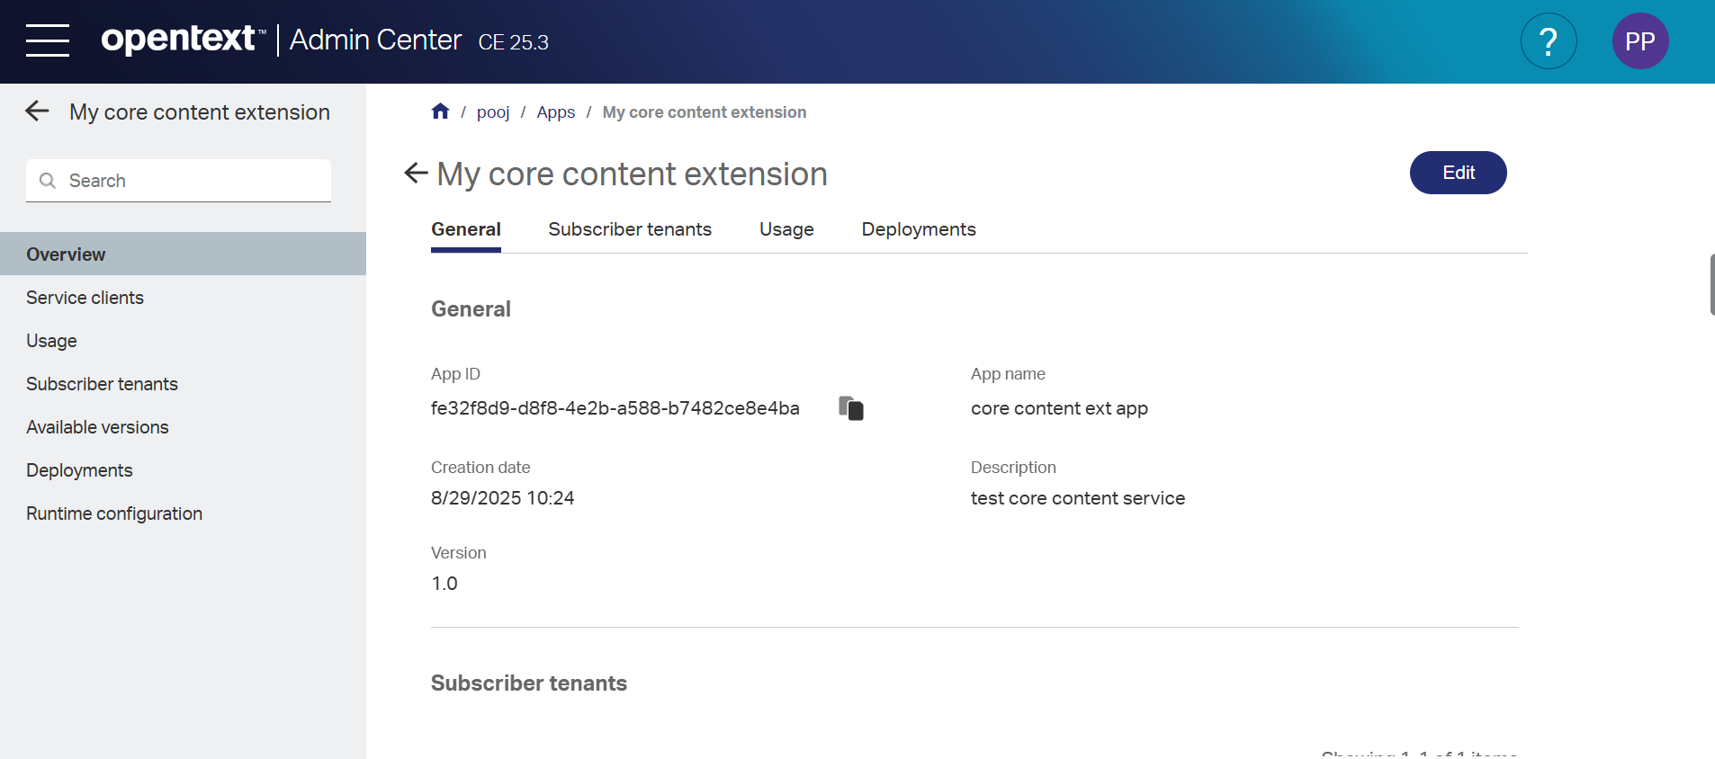Select Runtime configuration in the sidebar
The height and width of the screenshot is (759, 1715).
pyautogui.click(x=183, y=513)
